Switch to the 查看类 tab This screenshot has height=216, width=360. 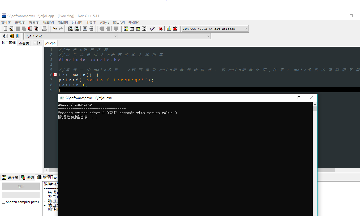click(x=24, y=43)
